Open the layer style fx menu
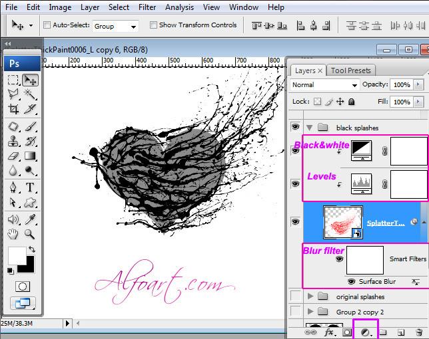Image resolution: width=429 pixels, height=339 pixels. (x=328, y=331)
